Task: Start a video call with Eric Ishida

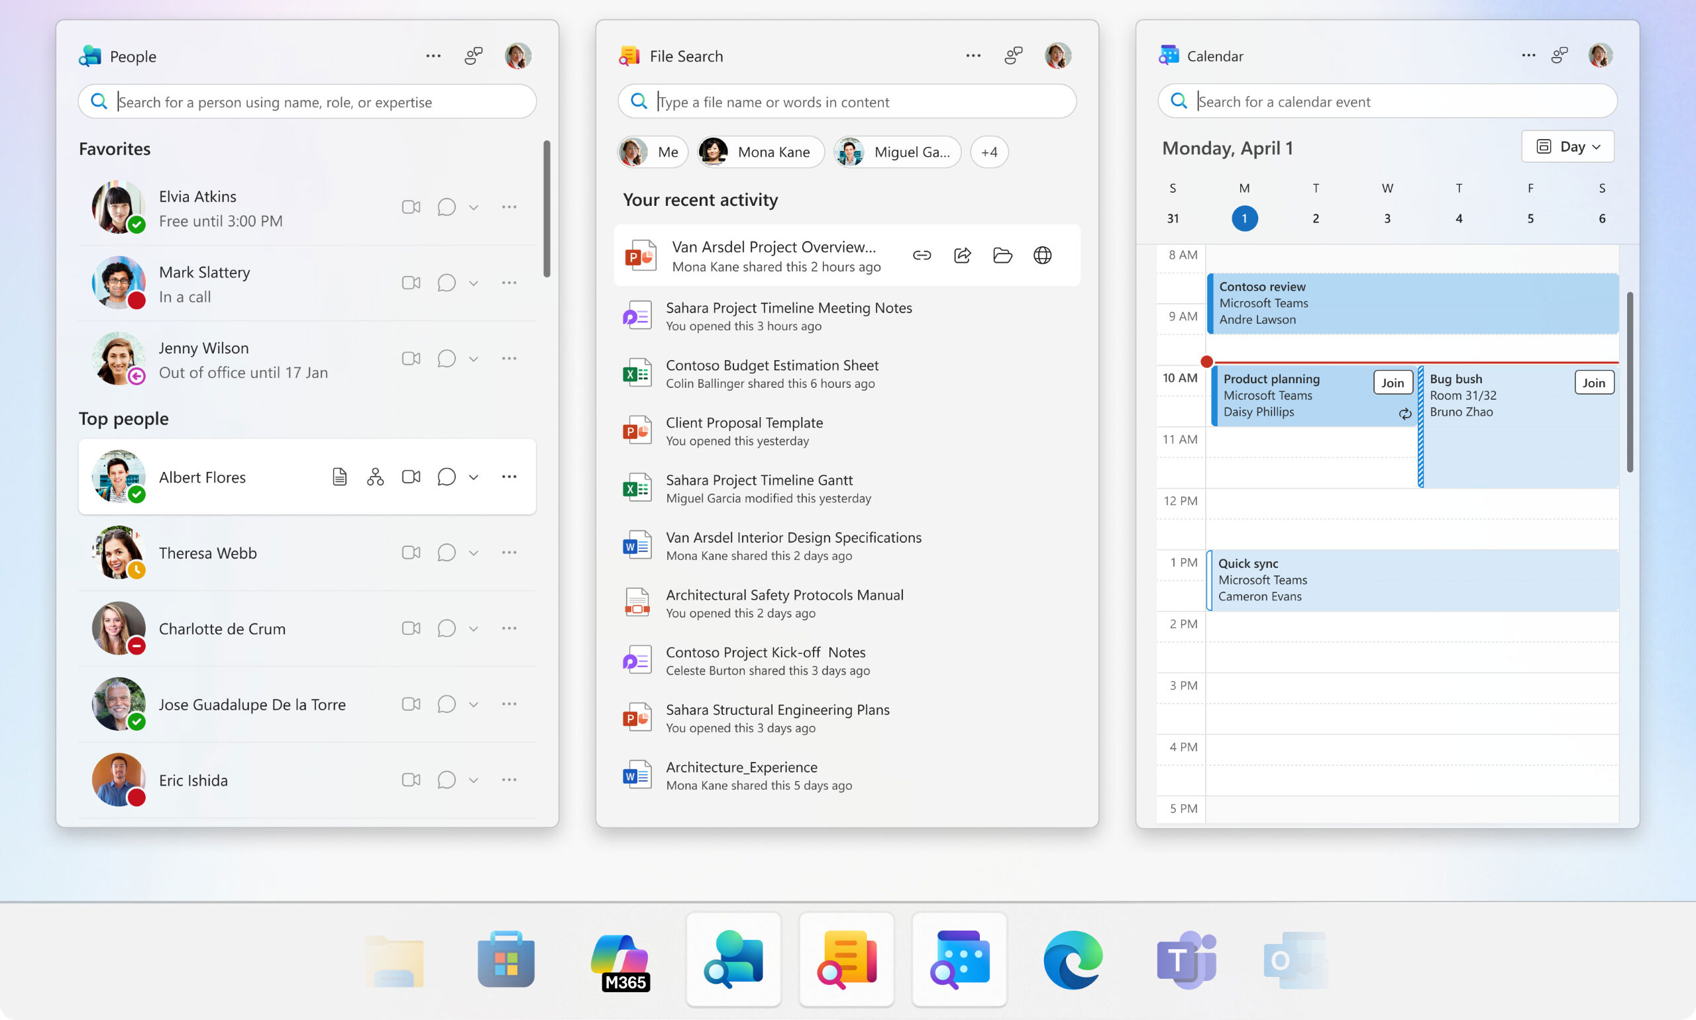Action: click(x=411, y=780)
